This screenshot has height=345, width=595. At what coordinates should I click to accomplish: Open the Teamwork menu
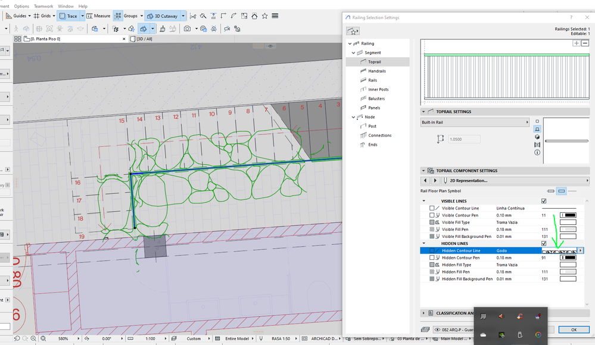point(43,6)
